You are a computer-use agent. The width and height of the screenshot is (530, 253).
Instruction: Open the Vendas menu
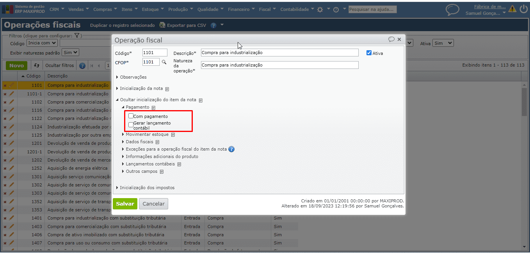click(78, 9)
